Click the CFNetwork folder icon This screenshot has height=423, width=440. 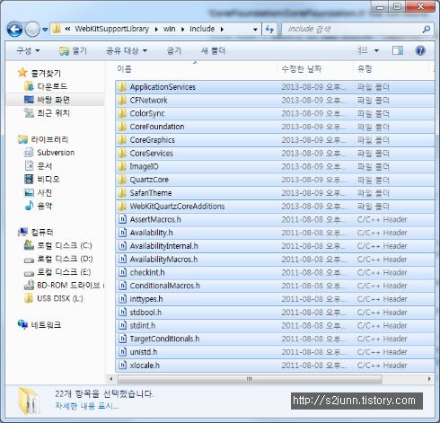click(x=122, y=100)
